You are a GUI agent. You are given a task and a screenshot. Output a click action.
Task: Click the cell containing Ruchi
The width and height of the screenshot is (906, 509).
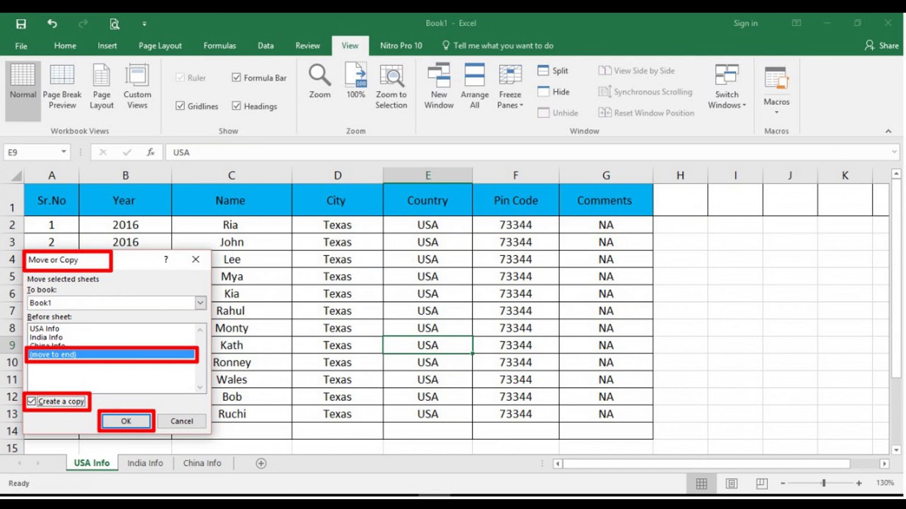(231, 414)
